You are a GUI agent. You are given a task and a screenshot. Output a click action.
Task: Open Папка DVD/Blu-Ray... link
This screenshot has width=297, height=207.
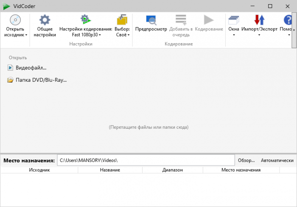[41, 80]
